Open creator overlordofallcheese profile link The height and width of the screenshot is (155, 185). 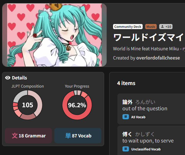[158, 58]
